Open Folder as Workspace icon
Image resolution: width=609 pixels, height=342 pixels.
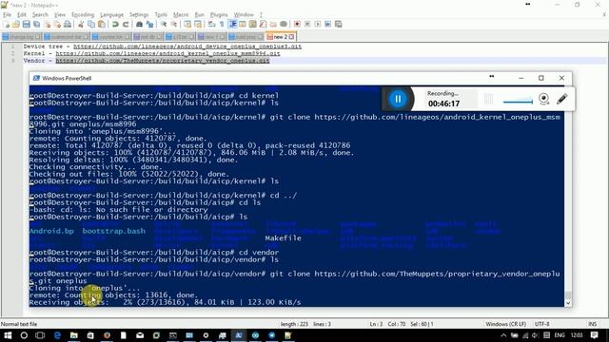(273, 24)
